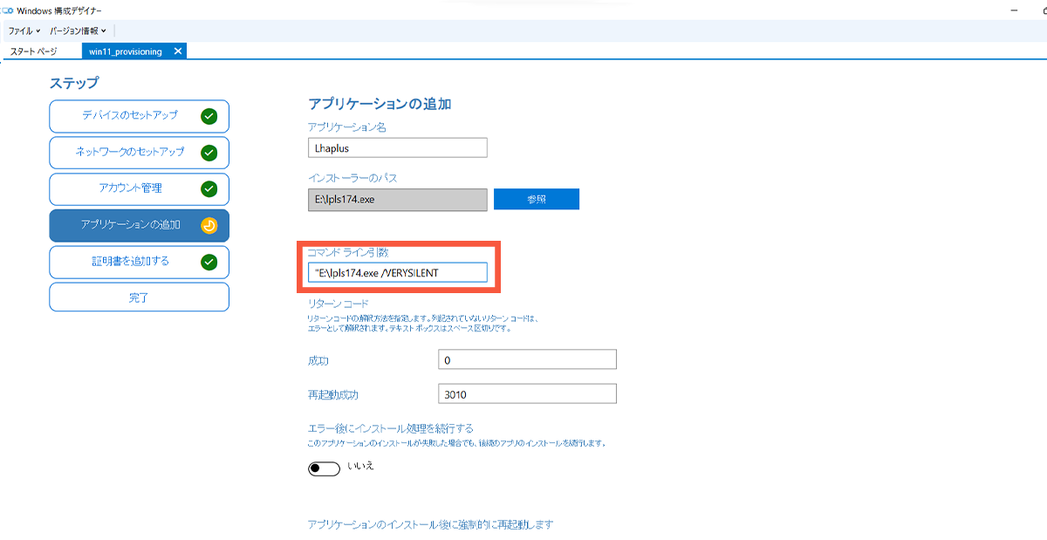
Task: Click the 成功 return code field
Action: pyautogui.click(x=527, y=359)
